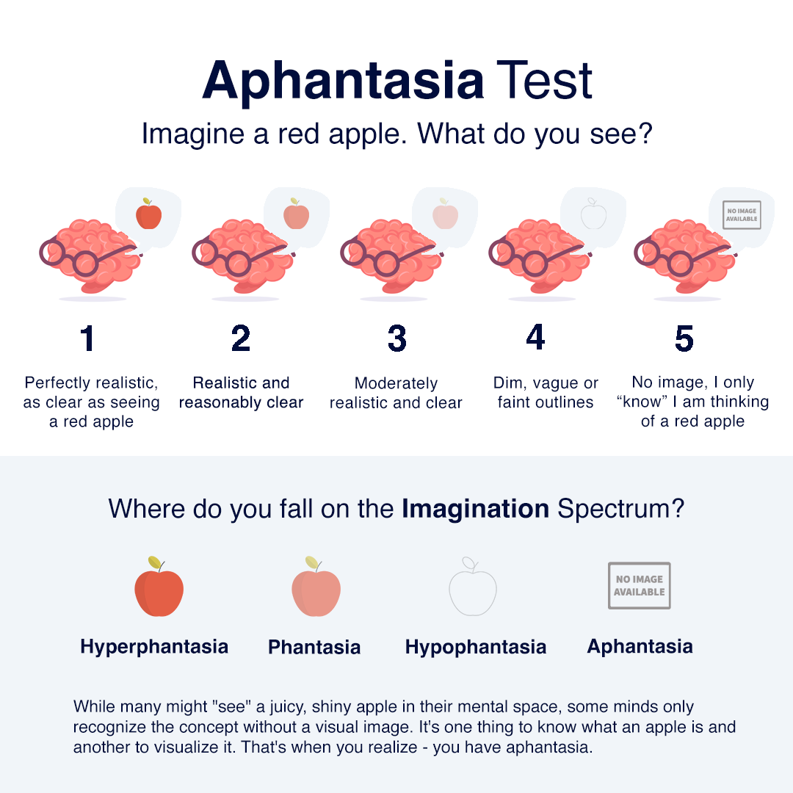793x793 pixels.
Task: Click the Hypophantasia label
Action: 476,647
